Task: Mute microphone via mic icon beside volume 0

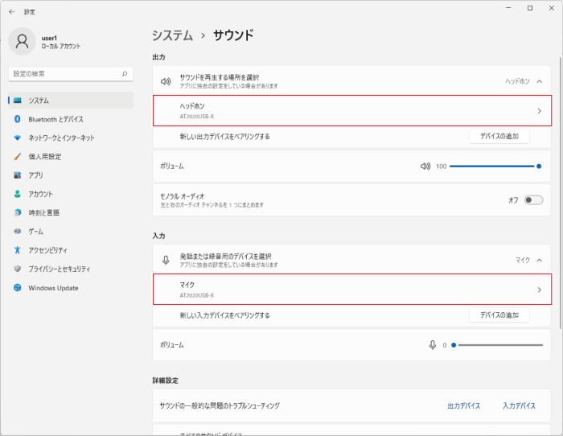Action: tap(433, 345)
